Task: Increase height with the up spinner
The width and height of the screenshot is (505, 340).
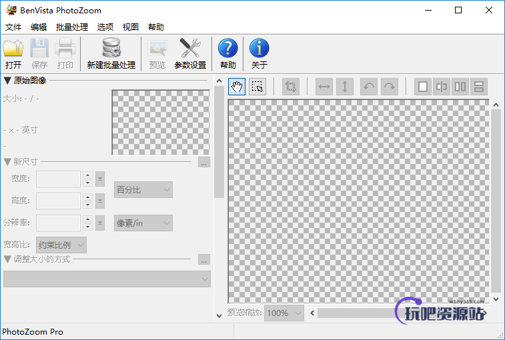Action: click(x=87, y=197)
